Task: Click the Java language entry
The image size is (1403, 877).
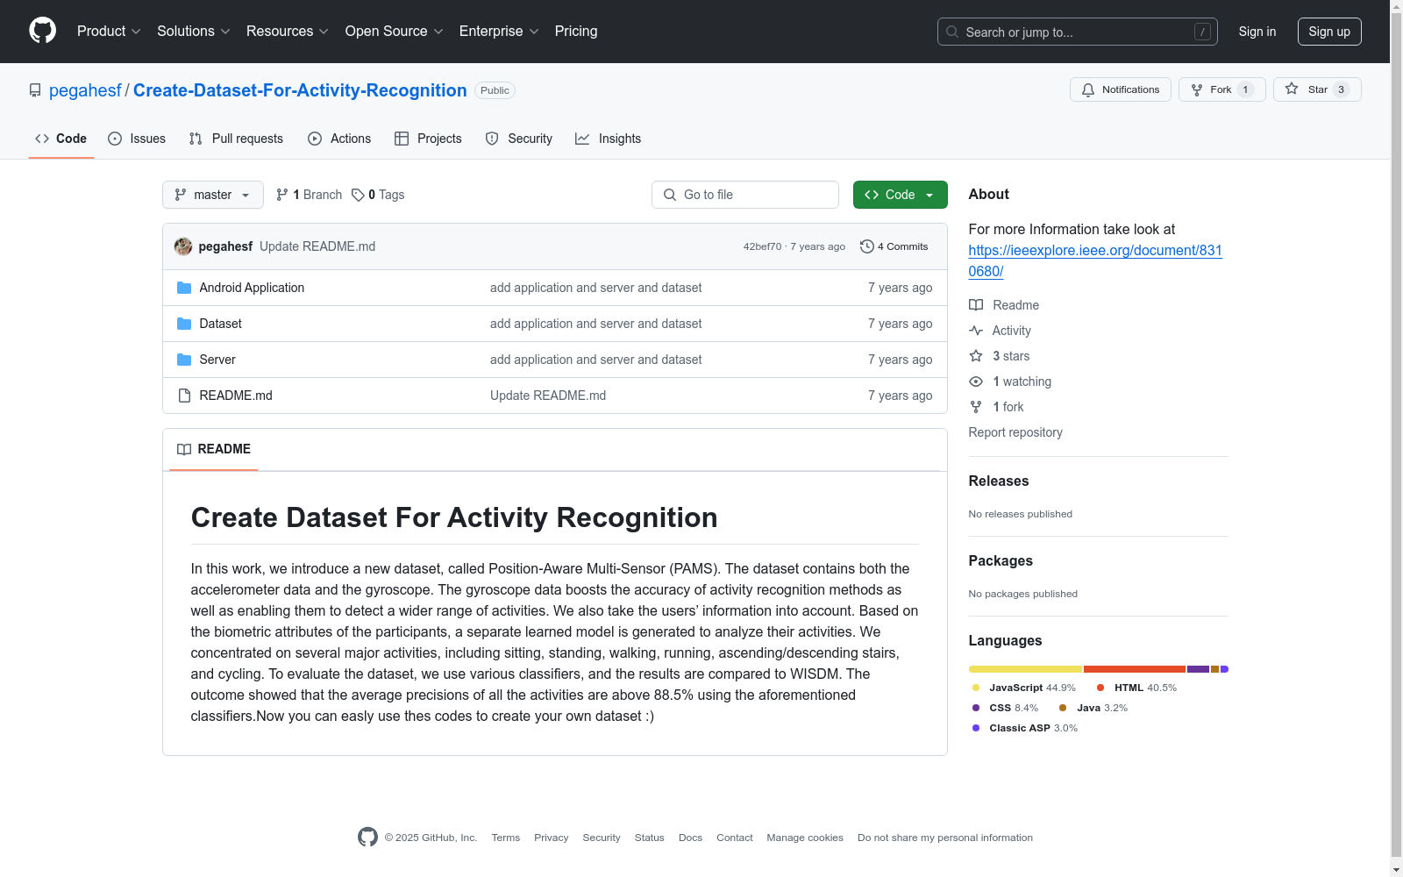Action: 1093,708
